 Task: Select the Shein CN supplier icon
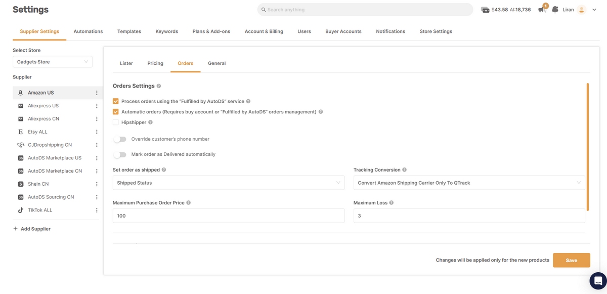(20, 184)
